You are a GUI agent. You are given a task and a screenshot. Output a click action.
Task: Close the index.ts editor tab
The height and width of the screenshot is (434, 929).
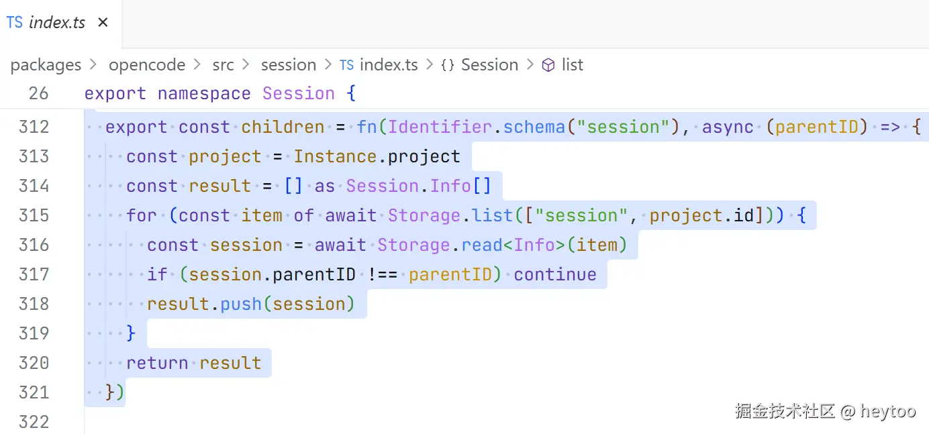tap(103, 23)
